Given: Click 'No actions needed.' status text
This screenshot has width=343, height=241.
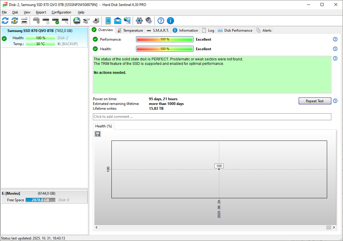Looking at the screenshot, I should coord(110,73).
